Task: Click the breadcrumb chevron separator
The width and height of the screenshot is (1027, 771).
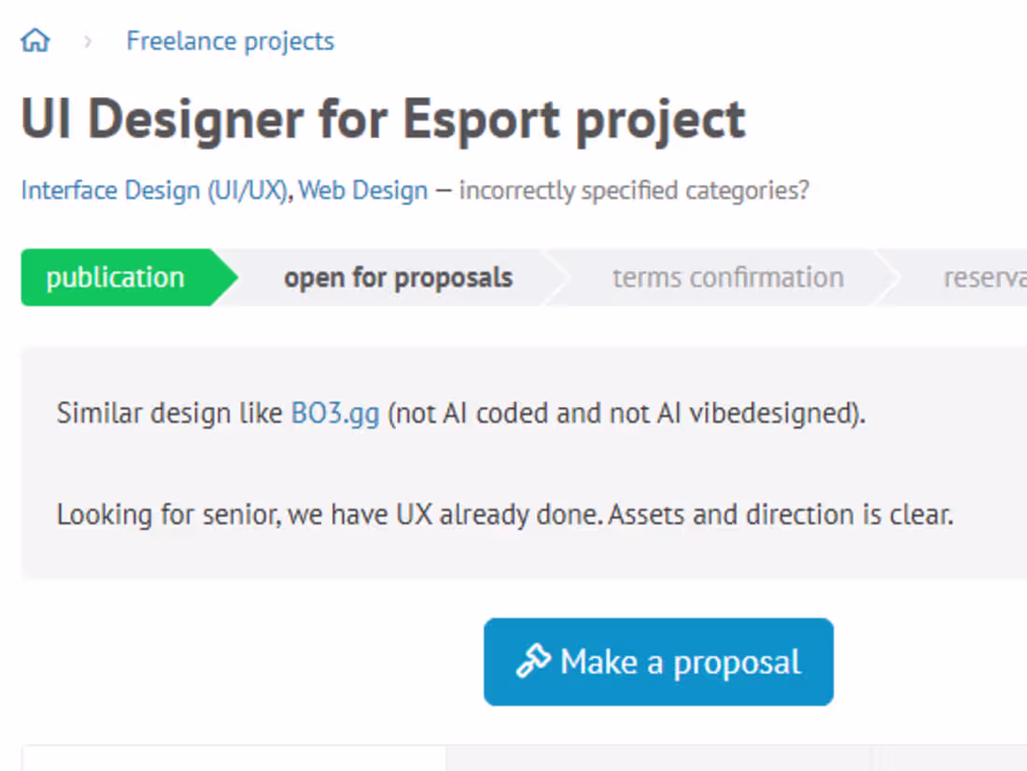Action: point(88,41)
